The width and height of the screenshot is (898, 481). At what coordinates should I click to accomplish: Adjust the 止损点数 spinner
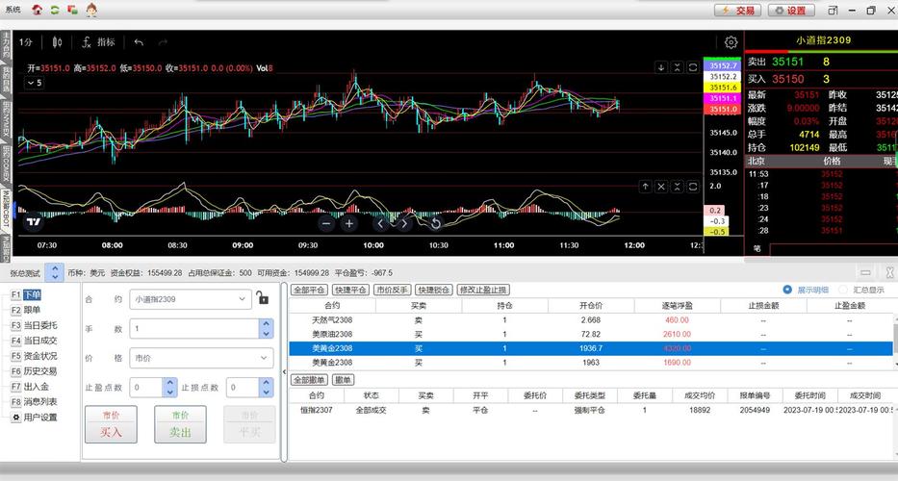click(266, 388)
